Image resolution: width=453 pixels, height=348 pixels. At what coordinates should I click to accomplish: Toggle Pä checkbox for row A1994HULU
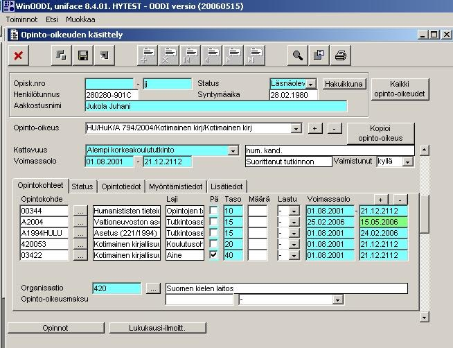point(213,233)
